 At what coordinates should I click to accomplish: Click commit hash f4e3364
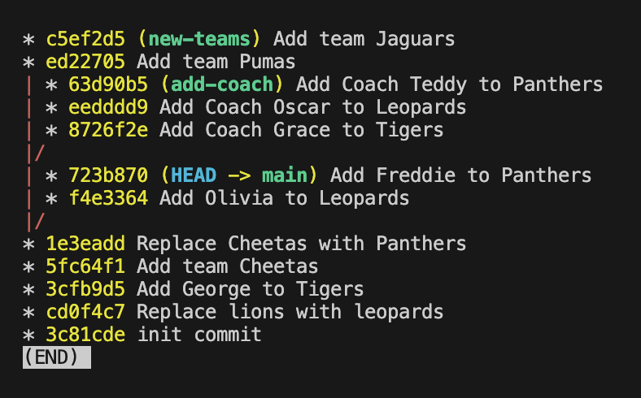point(108,198)
